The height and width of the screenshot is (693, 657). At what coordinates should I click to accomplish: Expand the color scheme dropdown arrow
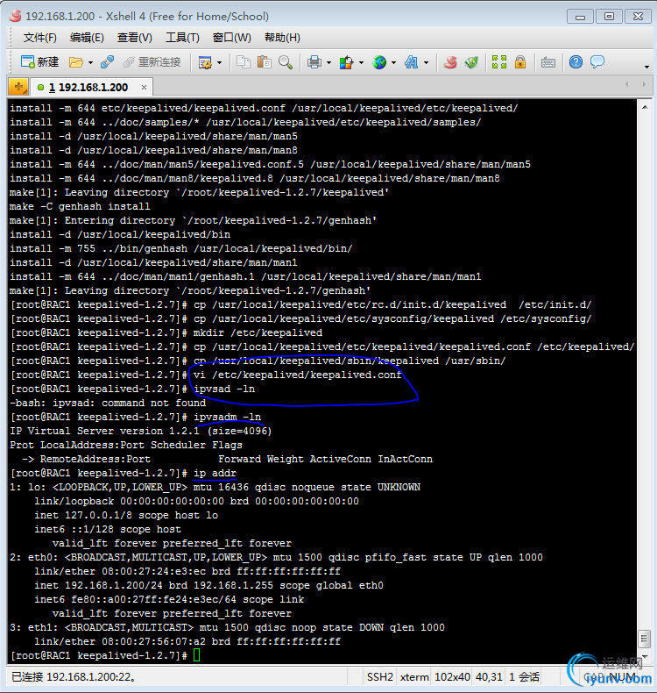click(361, 63)
